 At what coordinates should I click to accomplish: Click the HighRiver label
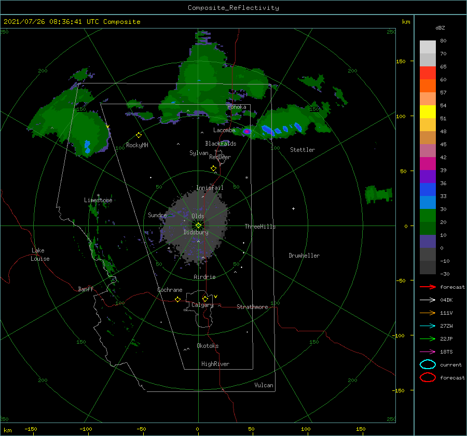[215, 364]
